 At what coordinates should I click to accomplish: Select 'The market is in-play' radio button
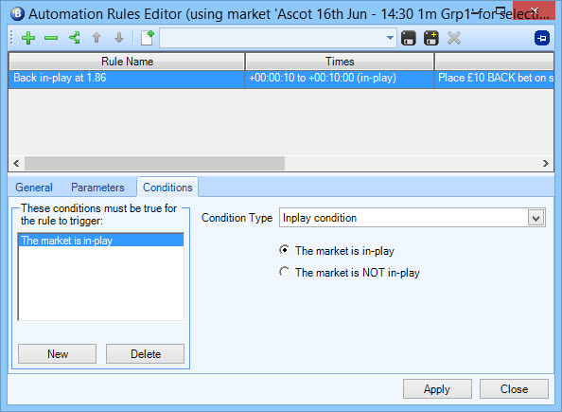coord(284,250)
